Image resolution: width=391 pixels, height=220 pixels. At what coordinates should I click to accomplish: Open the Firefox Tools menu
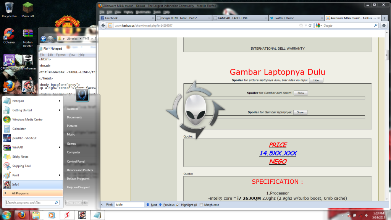click(x=157, y=12)
